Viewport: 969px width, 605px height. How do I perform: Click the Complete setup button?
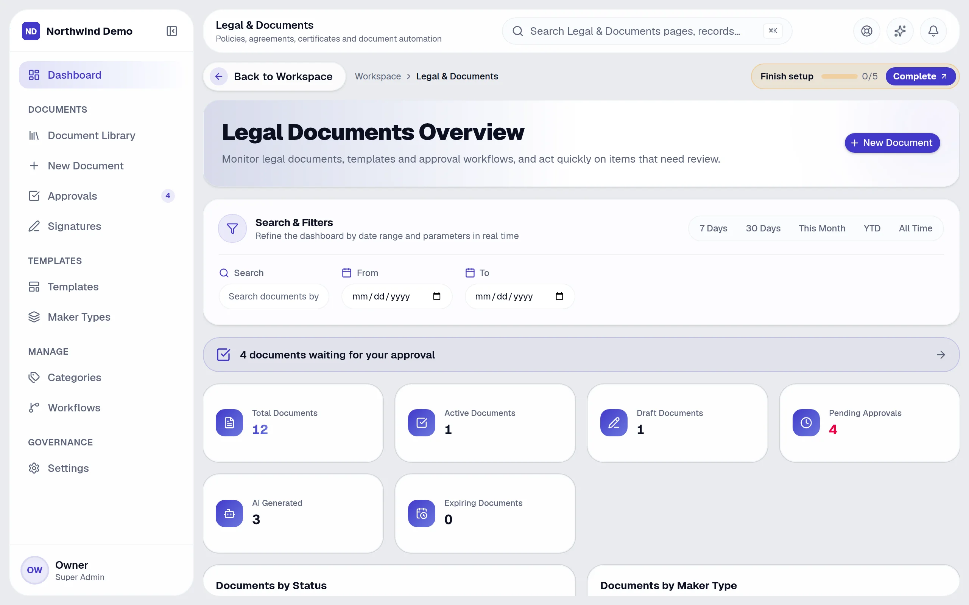[920, 76]
